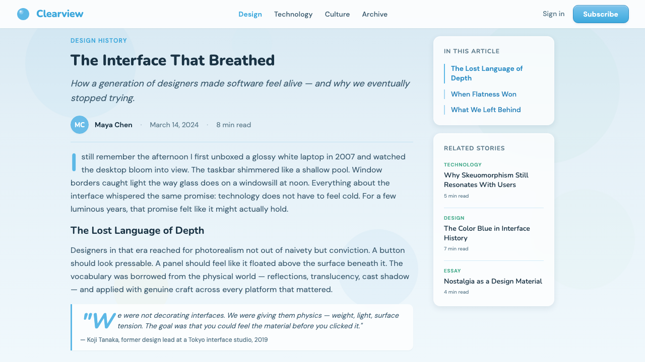Image resolution: width=645 pixels, height=362 pixels.
Task: Jump to What We Left Behind section
Action: tap(486, 110)
